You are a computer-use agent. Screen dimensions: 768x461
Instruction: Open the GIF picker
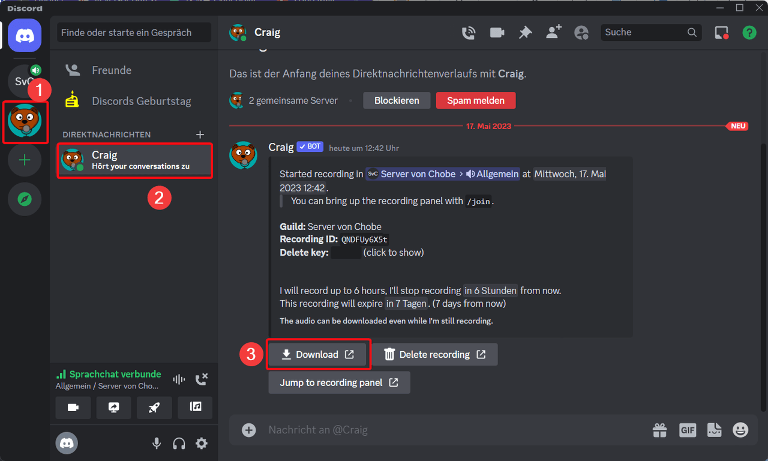click(x=688, y=430)
